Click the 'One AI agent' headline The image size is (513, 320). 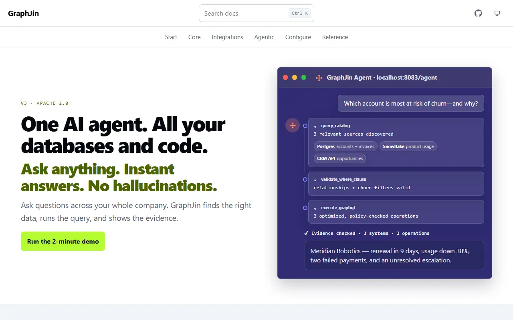pos(123,136)
